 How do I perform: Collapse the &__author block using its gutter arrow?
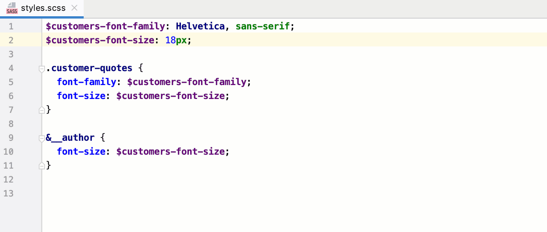pyautogui.click(x=41, y=138)
